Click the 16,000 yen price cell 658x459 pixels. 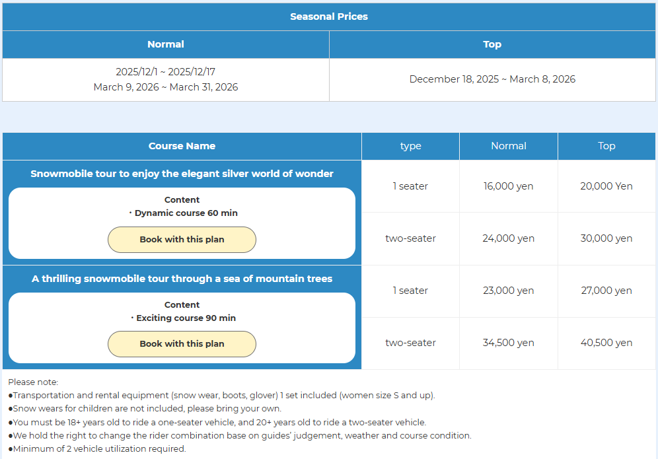point(508,186)
